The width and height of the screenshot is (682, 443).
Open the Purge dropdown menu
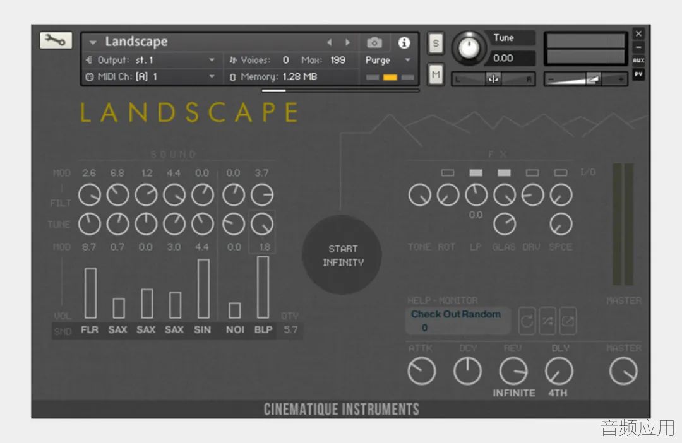[x=388, y=60]
